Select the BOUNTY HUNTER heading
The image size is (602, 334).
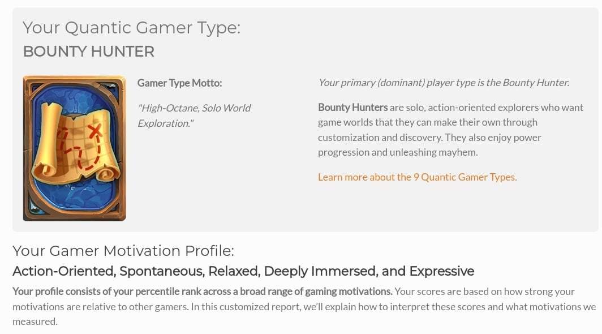[x=89, y=52]
